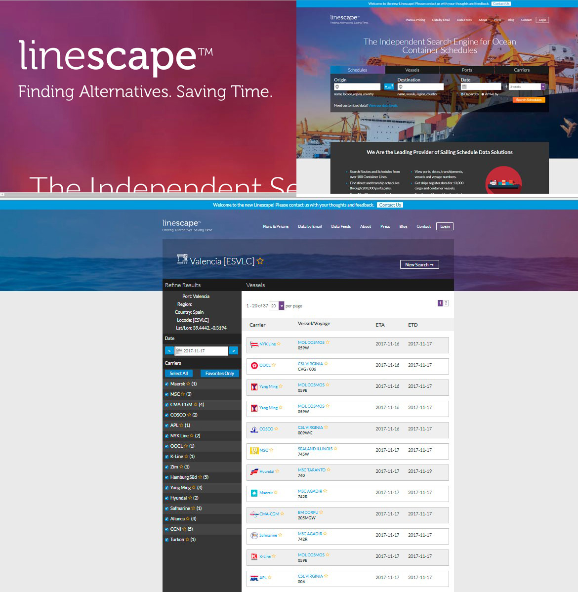Toggle the OOCL carrier checkbox
578x592 pixels.
(167, 446)
